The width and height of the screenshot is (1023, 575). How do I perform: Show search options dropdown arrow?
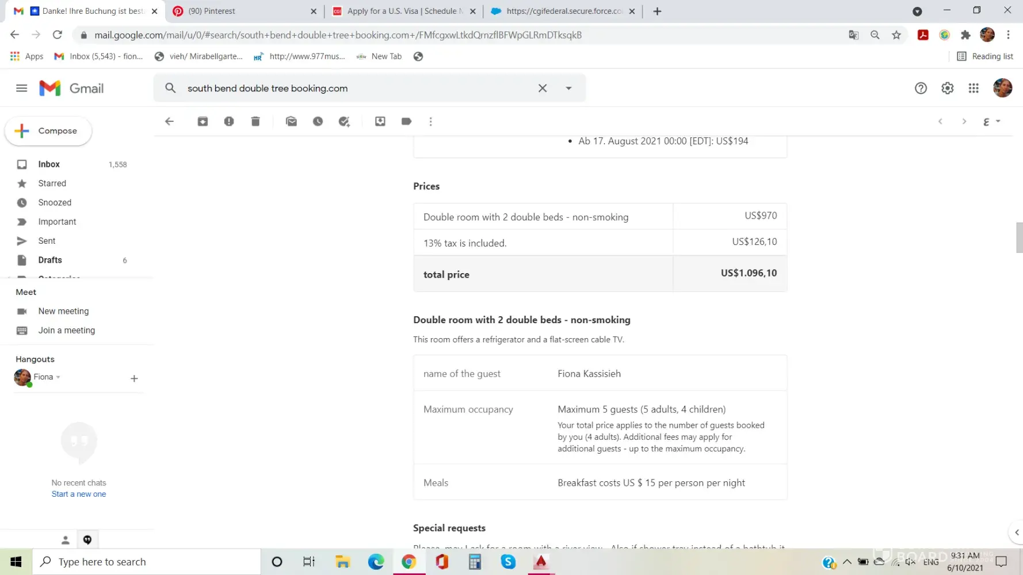pos(568,88)
